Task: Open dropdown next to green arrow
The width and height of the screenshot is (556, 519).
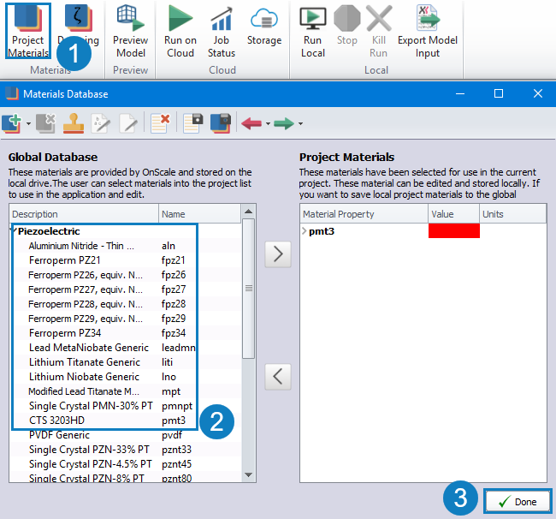Action: [x=300, y=124]
